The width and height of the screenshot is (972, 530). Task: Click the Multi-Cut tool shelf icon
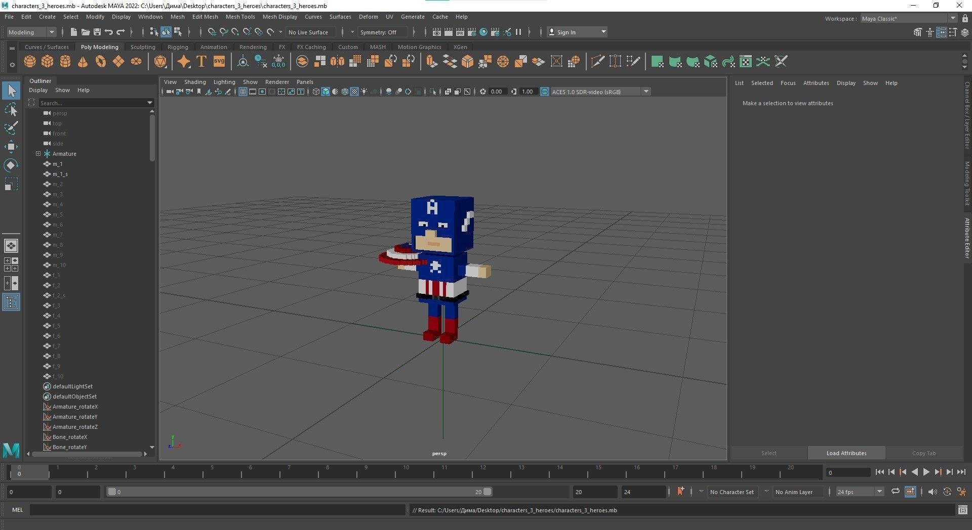(597, 62)
